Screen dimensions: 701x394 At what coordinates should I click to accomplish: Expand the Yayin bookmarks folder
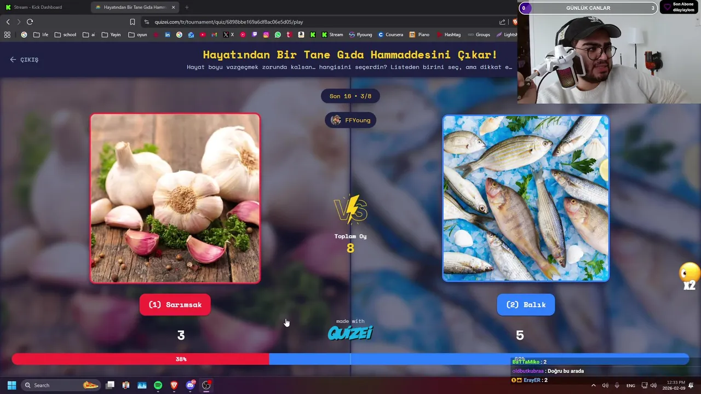click(111, 34)
